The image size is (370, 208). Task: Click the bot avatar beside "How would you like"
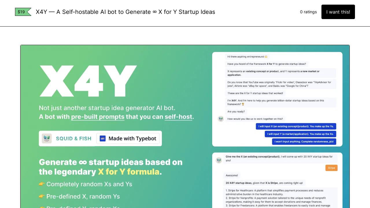(x=221, y=119)
